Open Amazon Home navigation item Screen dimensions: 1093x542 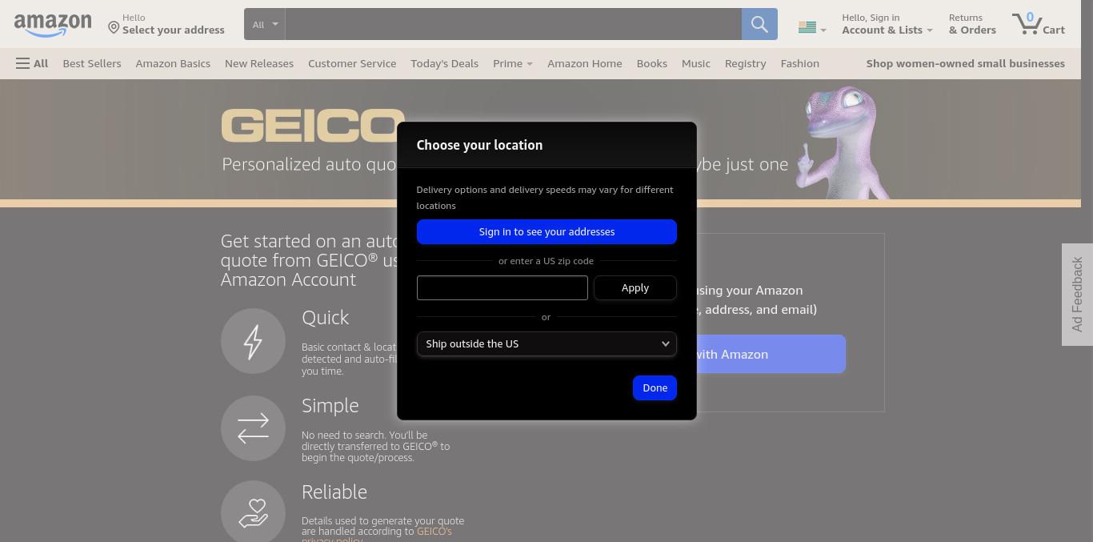tap(584, 63)
